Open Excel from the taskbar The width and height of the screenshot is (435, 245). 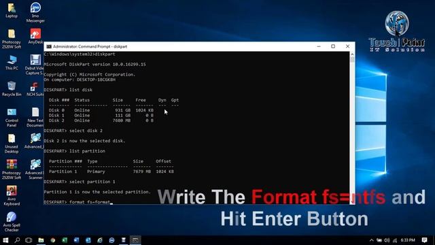click(65, 240)
